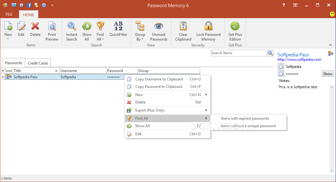336x182 pixels.
Task: Clear Clipboard from the Security group
Action: coord(183,31)
